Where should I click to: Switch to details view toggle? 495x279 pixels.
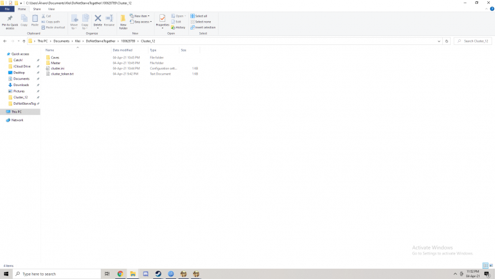pyautogui.click(x=485, y=265)
